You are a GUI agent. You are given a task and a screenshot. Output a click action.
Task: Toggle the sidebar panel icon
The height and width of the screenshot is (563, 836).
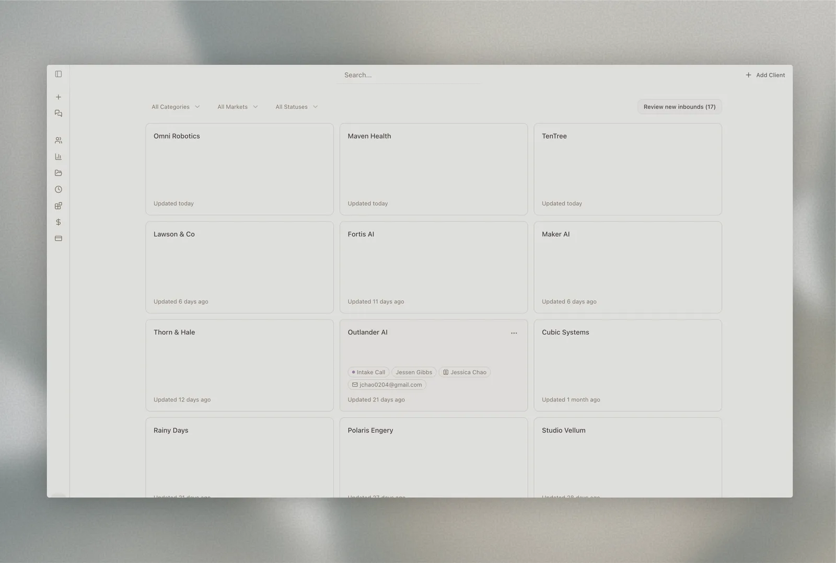59,74
